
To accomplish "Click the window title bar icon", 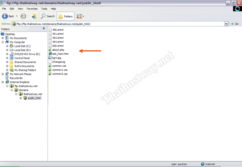I will coord(3,3).
